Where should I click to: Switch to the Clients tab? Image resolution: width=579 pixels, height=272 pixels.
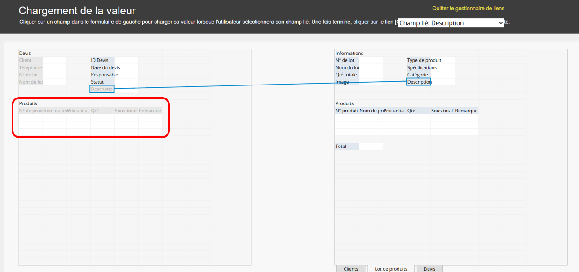pos(351,269)
